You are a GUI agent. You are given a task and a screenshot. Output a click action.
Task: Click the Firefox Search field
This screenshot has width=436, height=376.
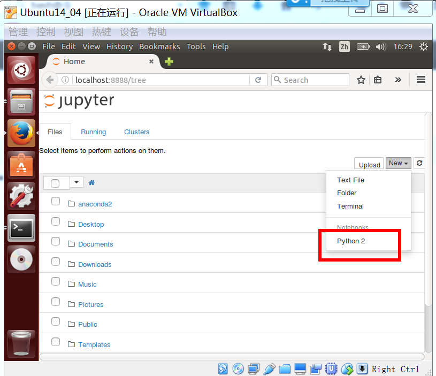point(310,80)
